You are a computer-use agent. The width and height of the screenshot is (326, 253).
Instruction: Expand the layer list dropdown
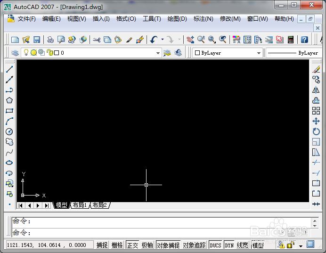point(158,53)
